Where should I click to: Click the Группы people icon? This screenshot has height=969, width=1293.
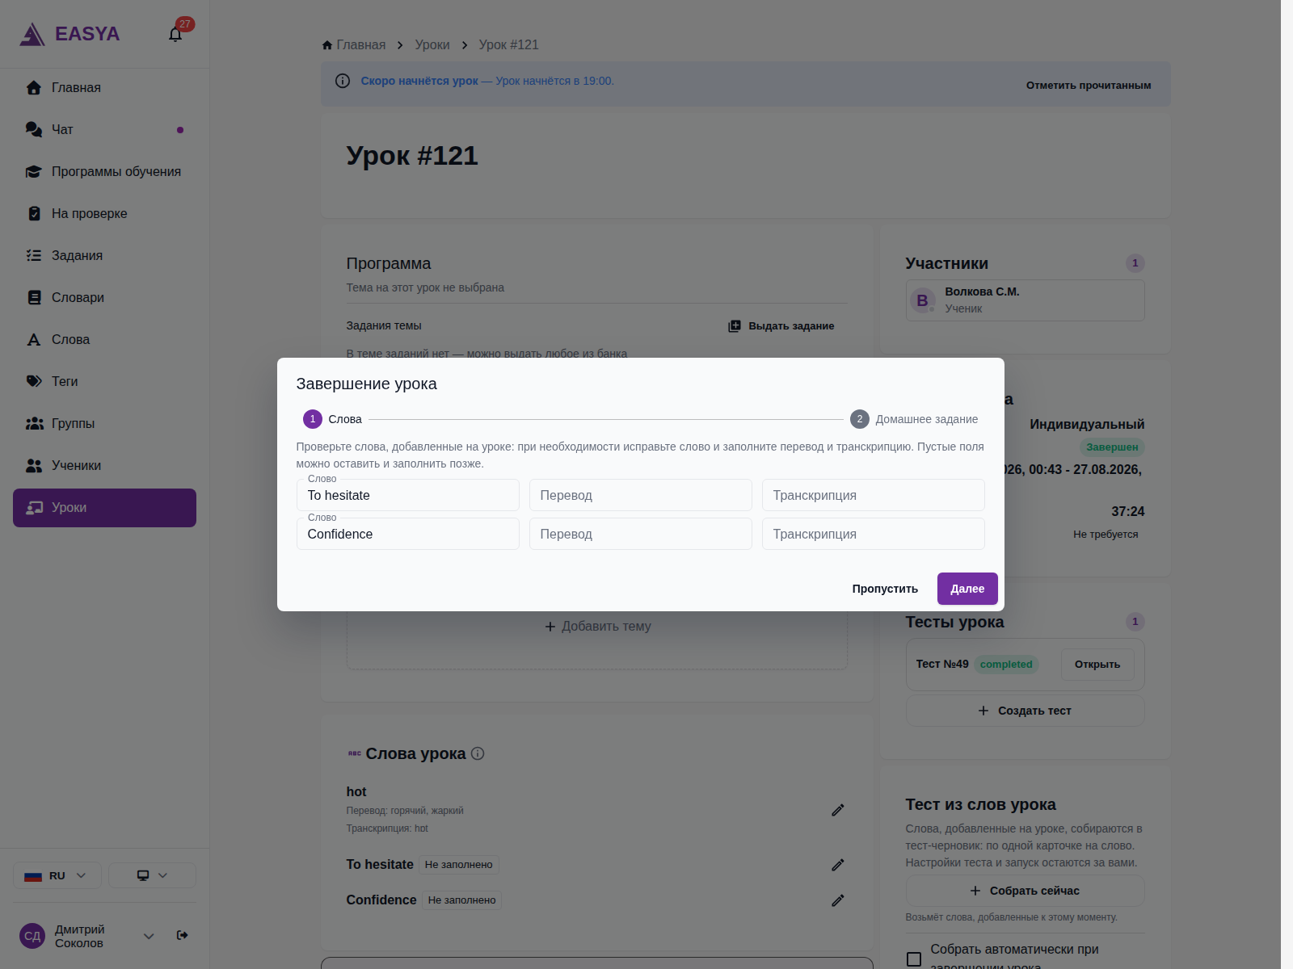[x=34, y=423]
